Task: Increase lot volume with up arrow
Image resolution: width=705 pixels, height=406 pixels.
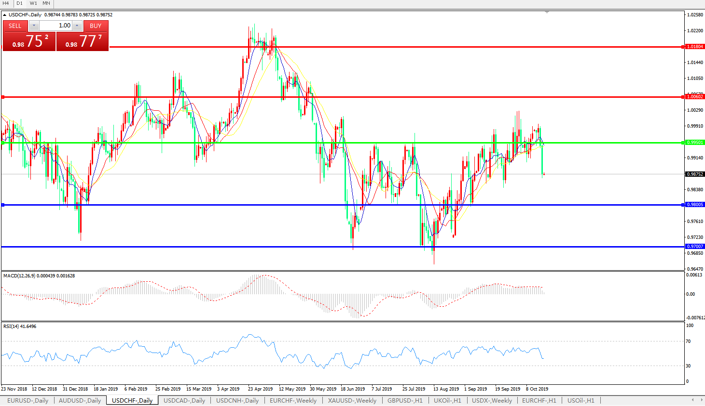Action: [x=77, y=26]
